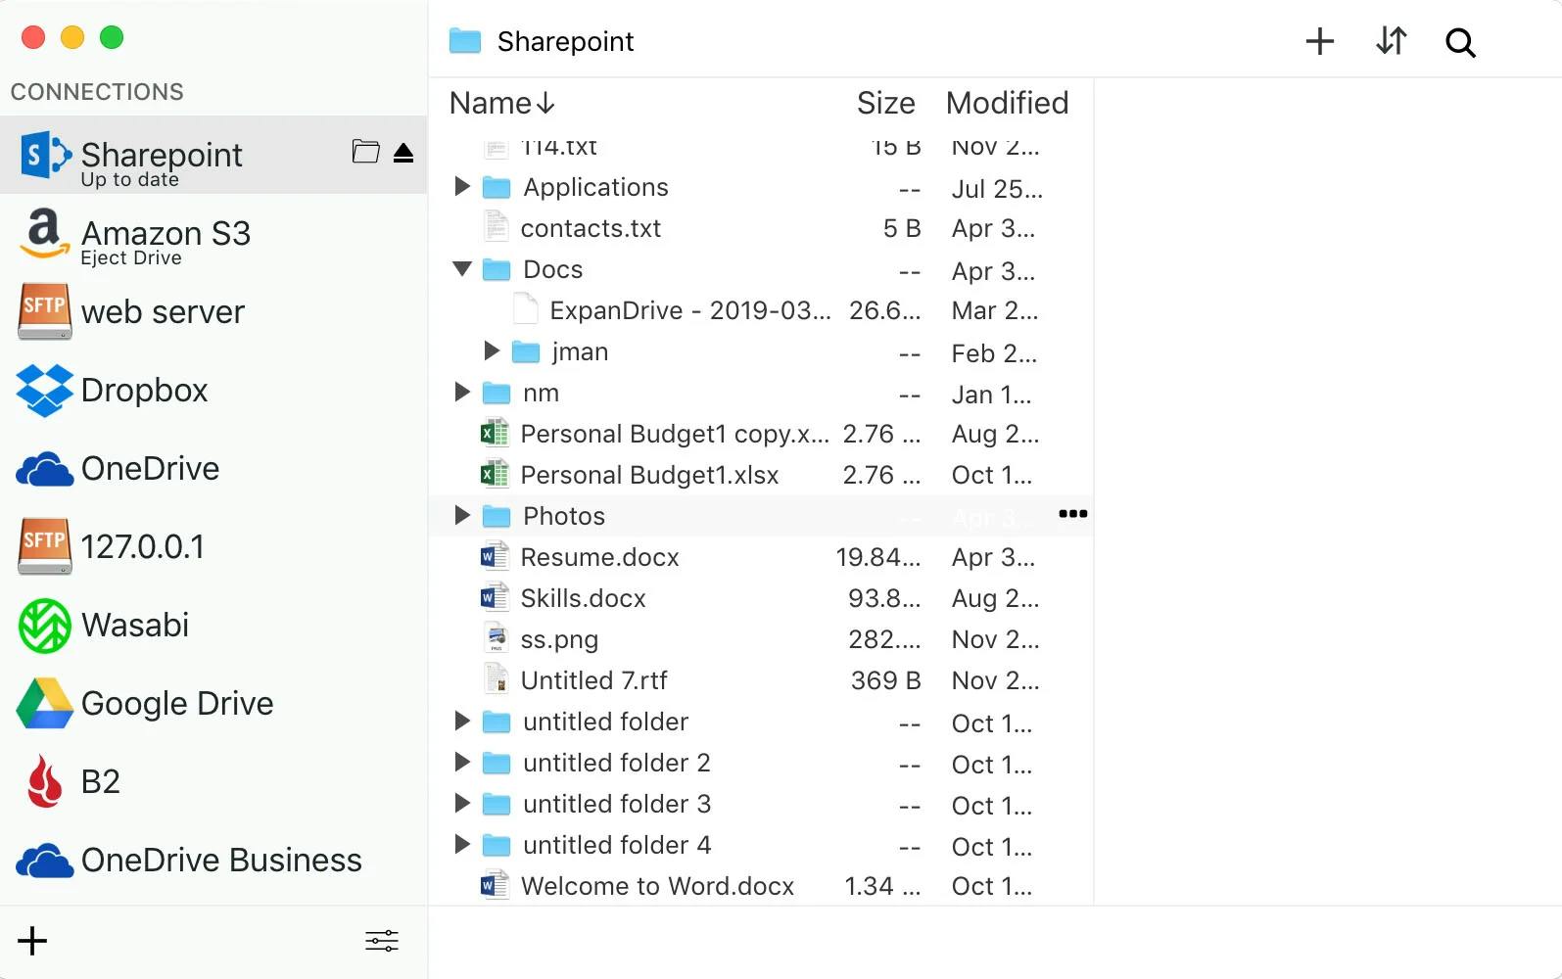Add a new connection with bottom plus
Viewport: 1562px width, 979px height.
32,941
